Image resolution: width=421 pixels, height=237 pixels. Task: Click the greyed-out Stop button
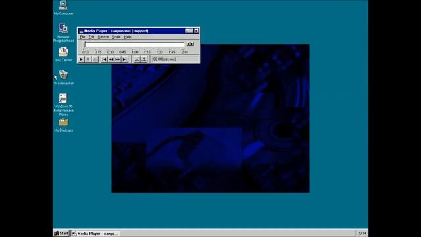pos(88,59)
